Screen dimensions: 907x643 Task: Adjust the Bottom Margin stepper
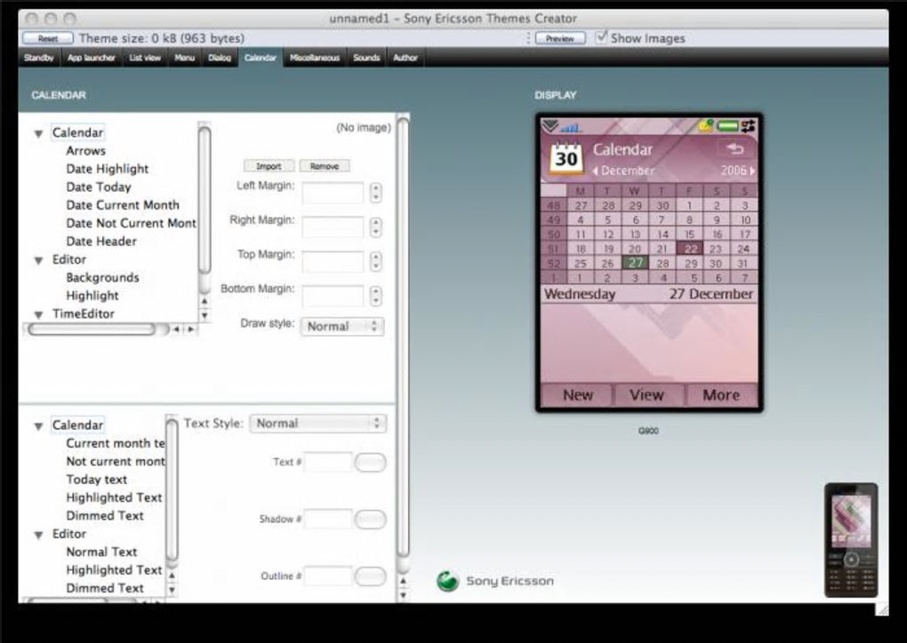pyautogui.click(x=375, y=296)
